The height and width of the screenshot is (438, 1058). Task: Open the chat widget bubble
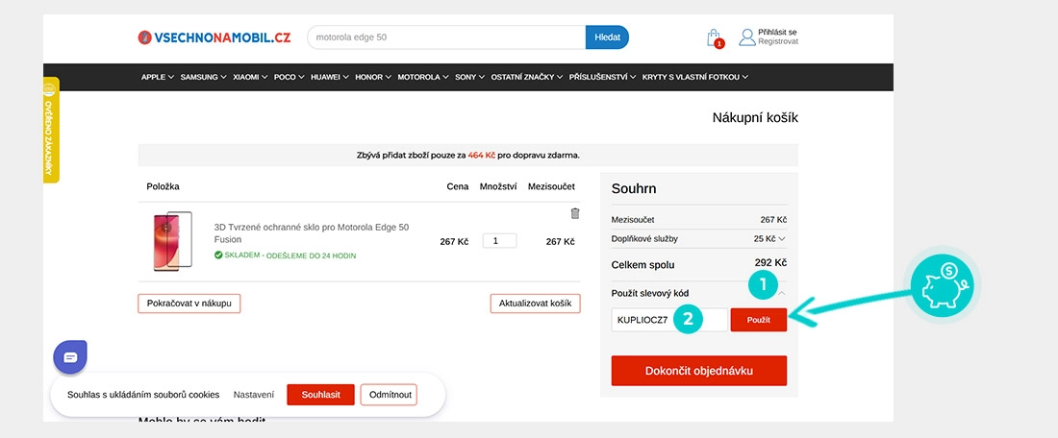point(70,357)
